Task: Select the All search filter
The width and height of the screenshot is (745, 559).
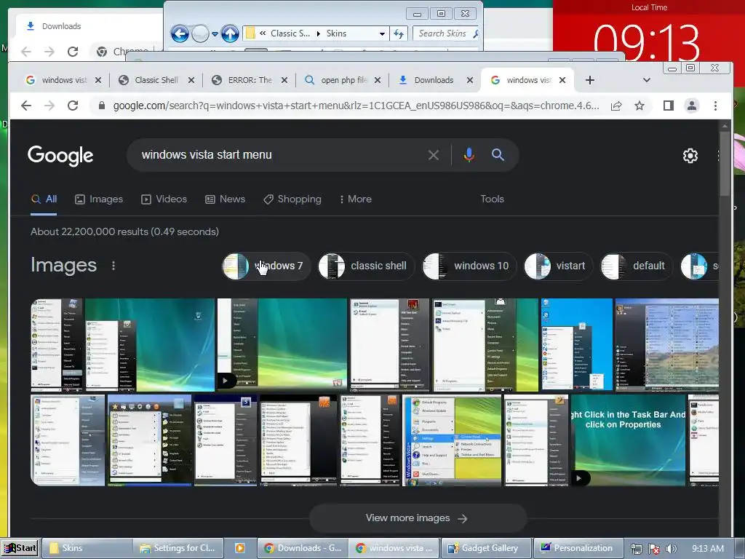Action: pyautogui.click(x=44, y=199)
